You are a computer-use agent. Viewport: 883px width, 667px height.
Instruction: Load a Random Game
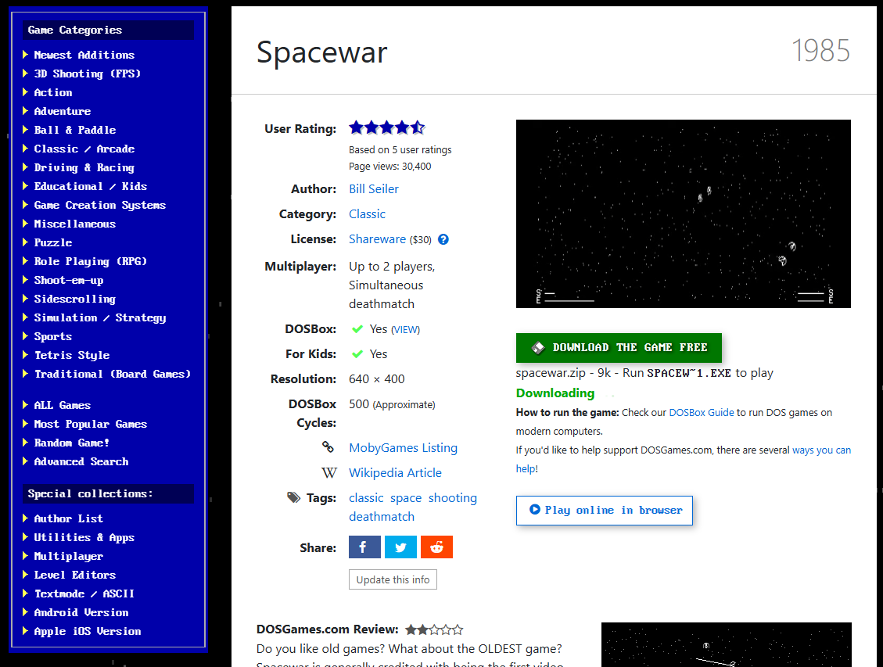tap(71, 443)
